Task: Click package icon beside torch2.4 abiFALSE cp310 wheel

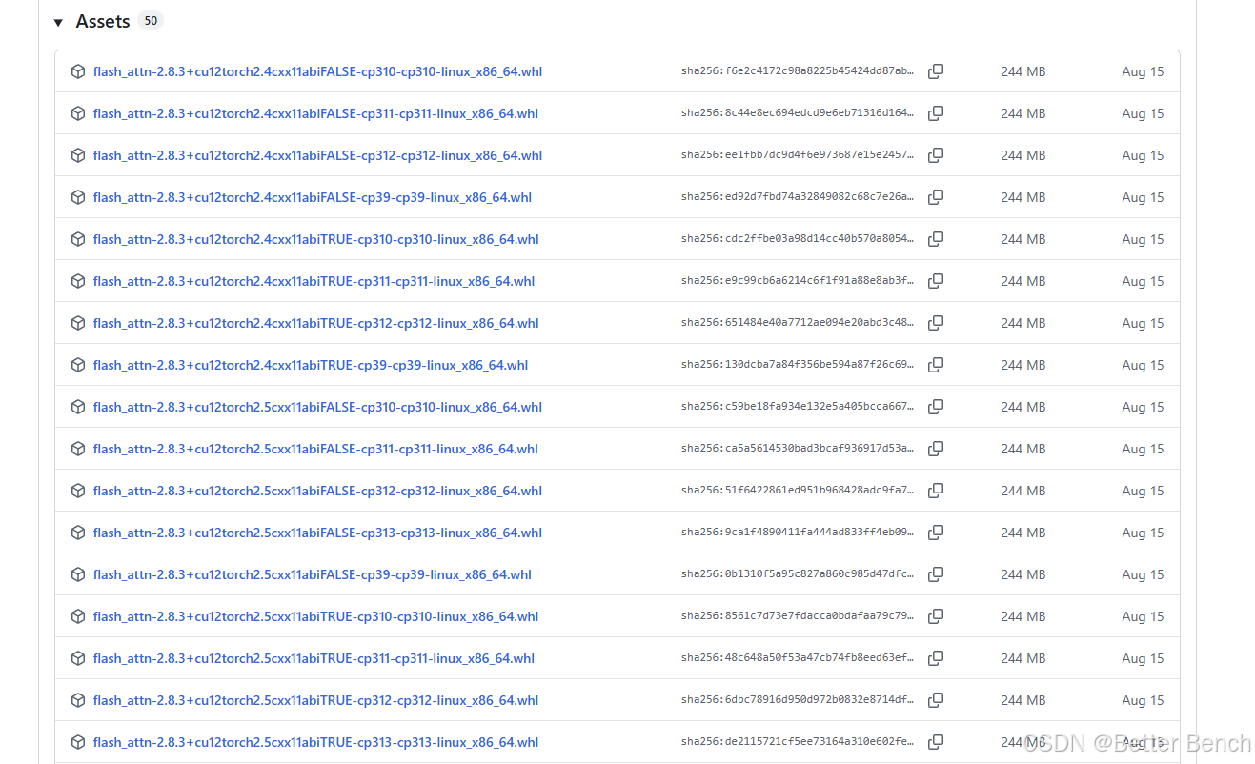Action: coord(78,71)
